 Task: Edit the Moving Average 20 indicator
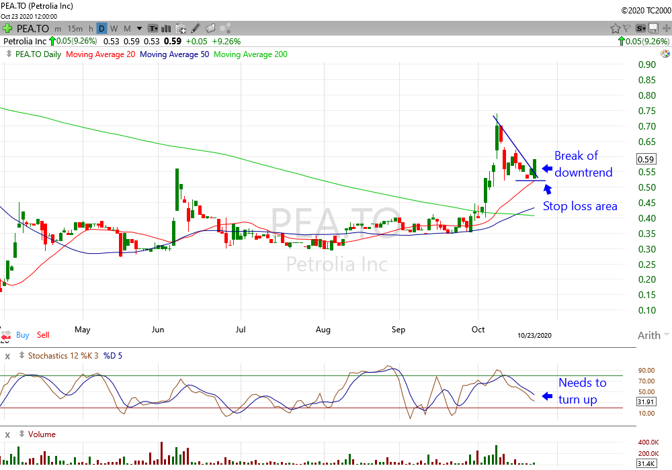pos(101,54)
